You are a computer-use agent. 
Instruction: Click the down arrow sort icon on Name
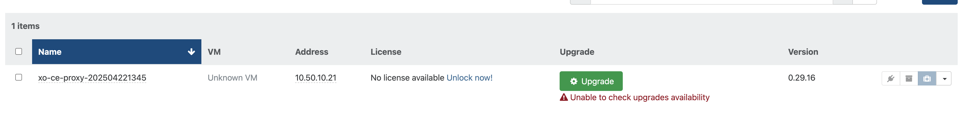[191, 52]
